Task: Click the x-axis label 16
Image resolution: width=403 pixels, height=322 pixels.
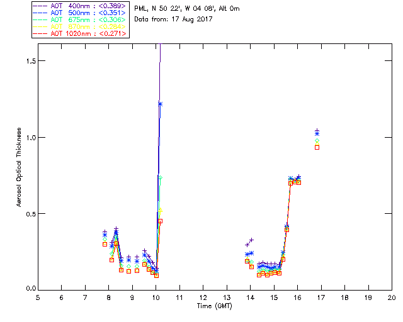Action: point(298,297)
